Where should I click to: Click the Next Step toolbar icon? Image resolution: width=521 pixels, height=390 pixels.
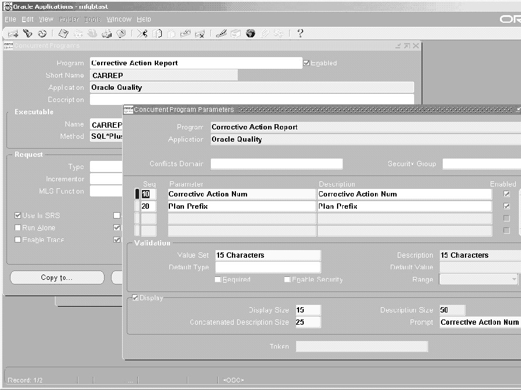click(78, 33)
